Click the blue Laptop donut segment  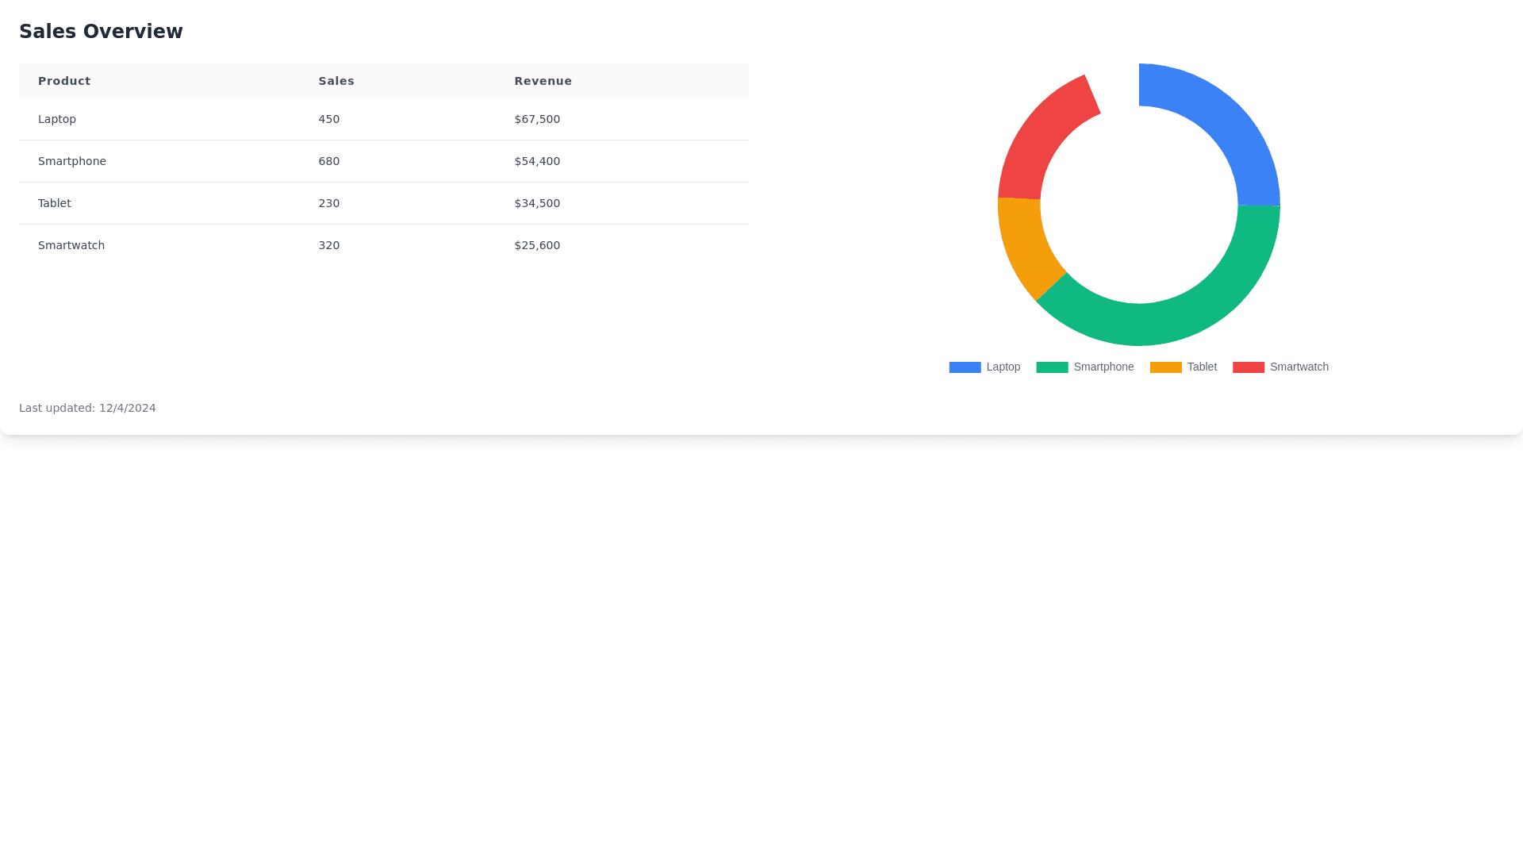[1222, 121]
